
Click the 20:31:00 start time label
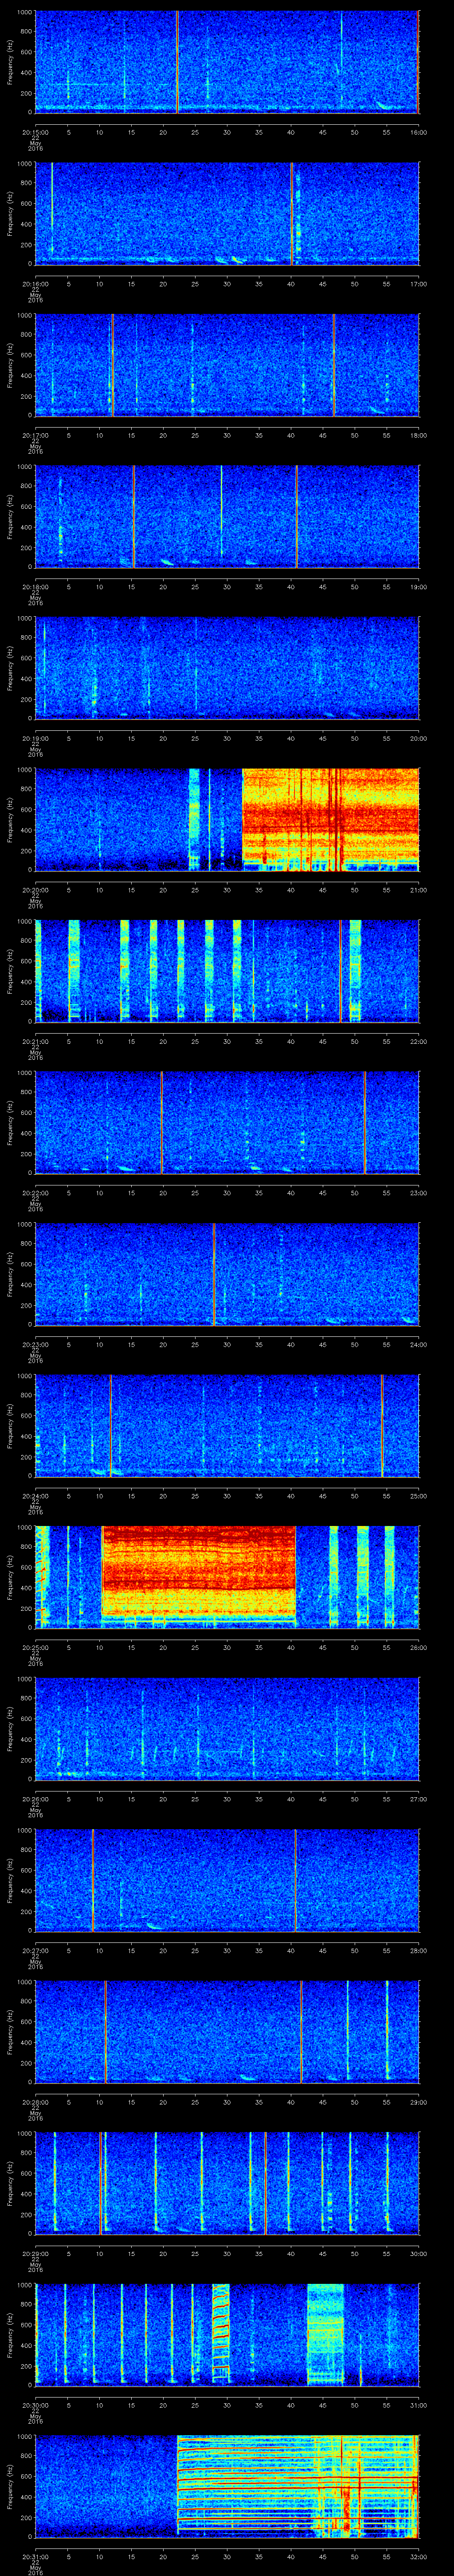click(x=35, y=2556)
